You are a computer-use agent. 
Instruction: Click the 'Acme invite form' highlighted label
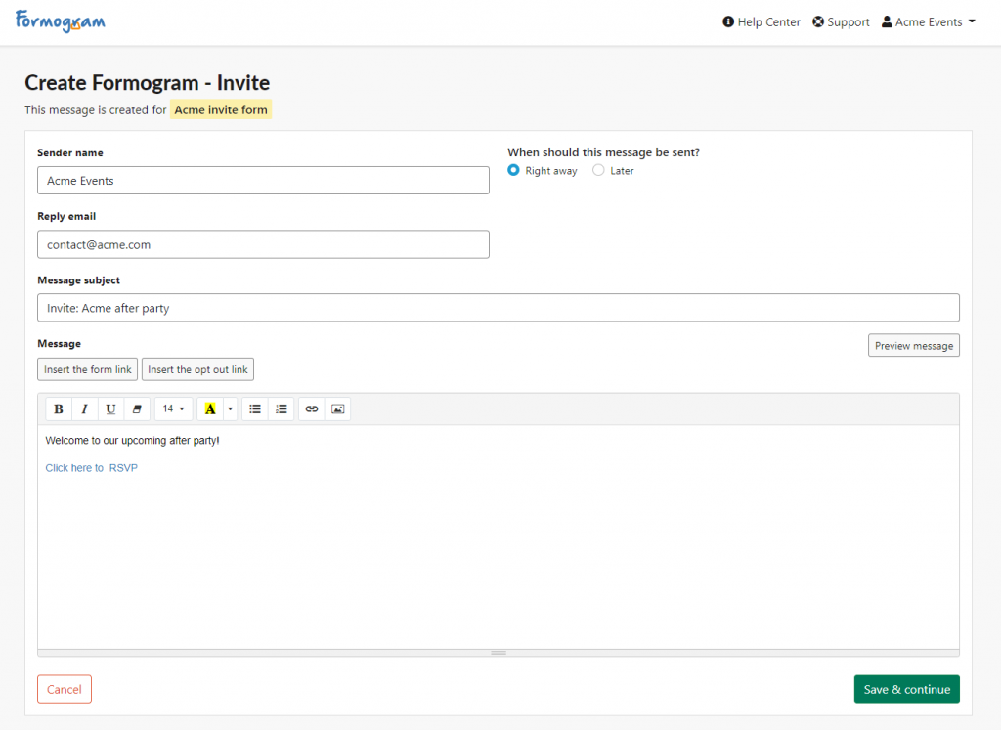pyautogui.click(x=221, y=109)
